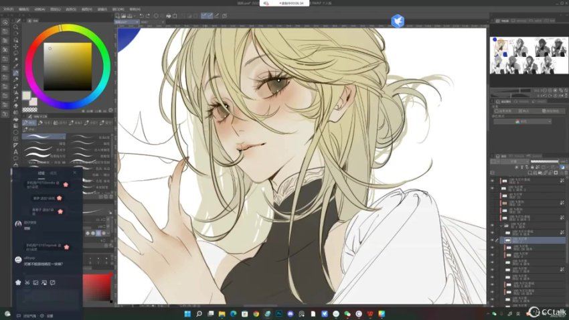
Task: Collapse the layer folder arrow in Layers panel
Action: 501,226
